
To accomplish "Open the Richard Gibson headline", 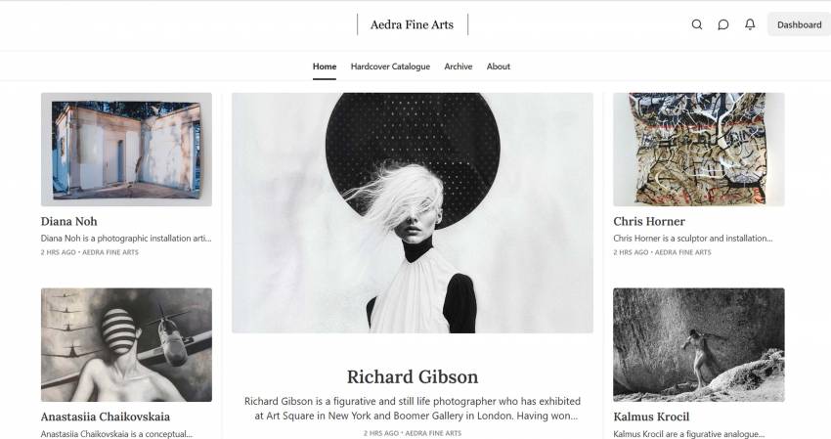I will tap(413, 377).
